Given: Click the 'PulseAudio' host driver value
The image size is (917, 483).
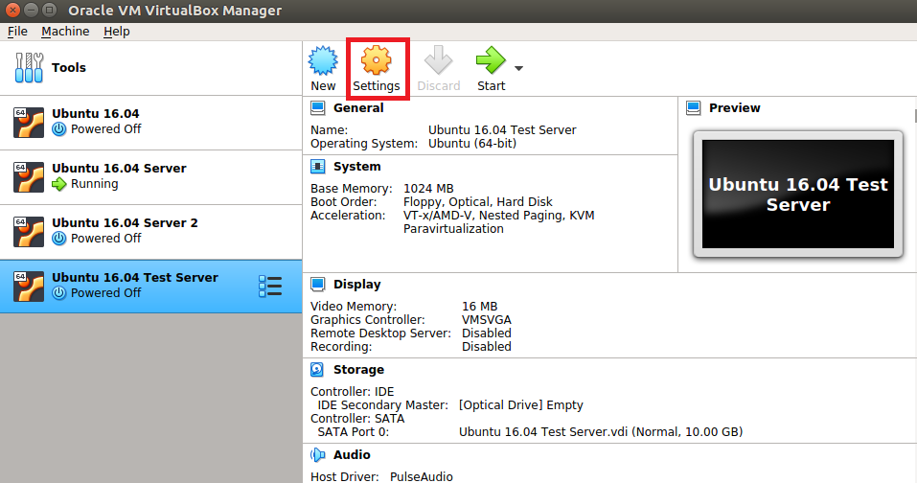Looking at the screenshot, I should pos(421,477).
